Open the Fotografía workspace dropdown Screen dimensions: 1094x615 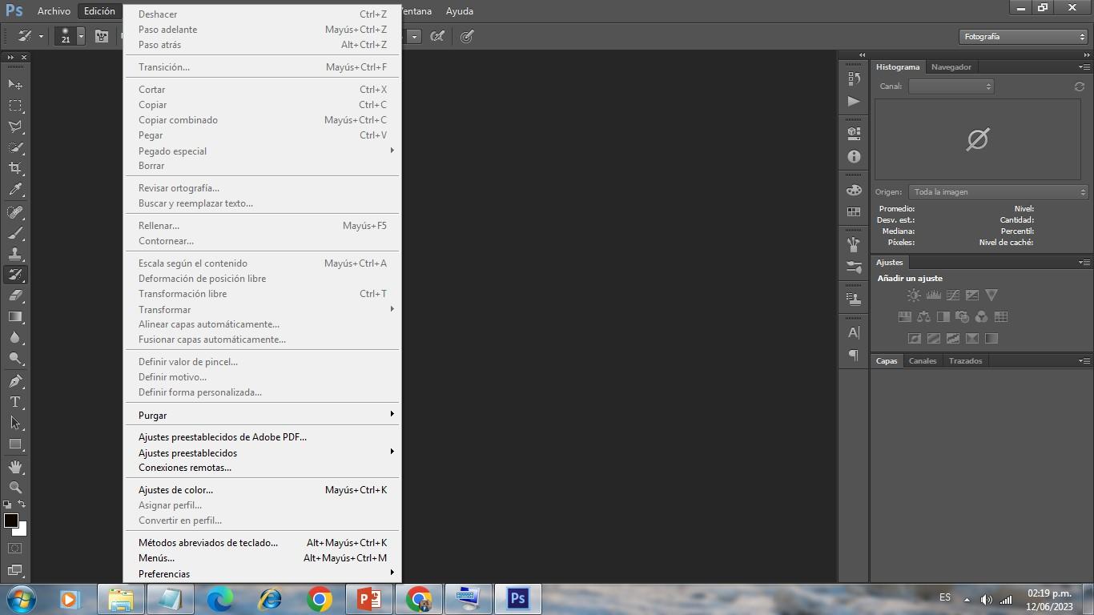(x=1023, y=37)
